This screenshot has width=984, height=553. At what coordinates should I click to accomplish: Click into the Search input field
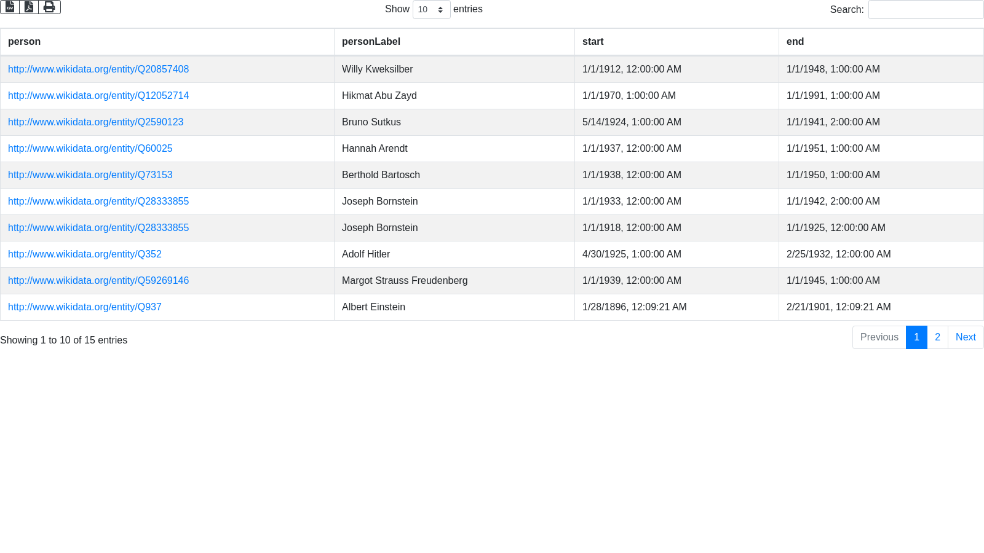[x=926, y=9]
